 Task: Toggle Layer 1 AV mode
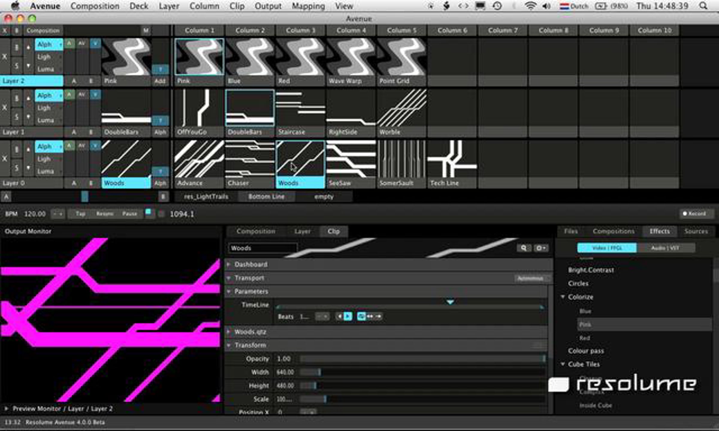pos(82,95)
